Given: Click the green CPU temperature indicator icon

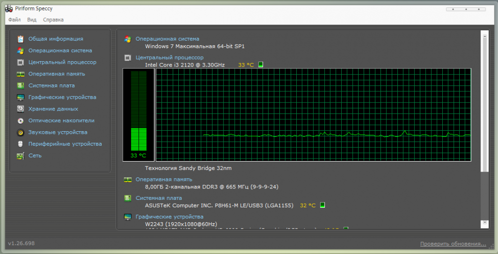Looking at the screenshot, I should coord(260,65).
